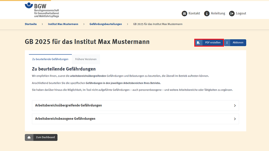This screenshot has height=151, width=269.
Task: Navigate to Gefährdungsbeurteilungen breadcrumb link
Action: [x=105, y=24]
